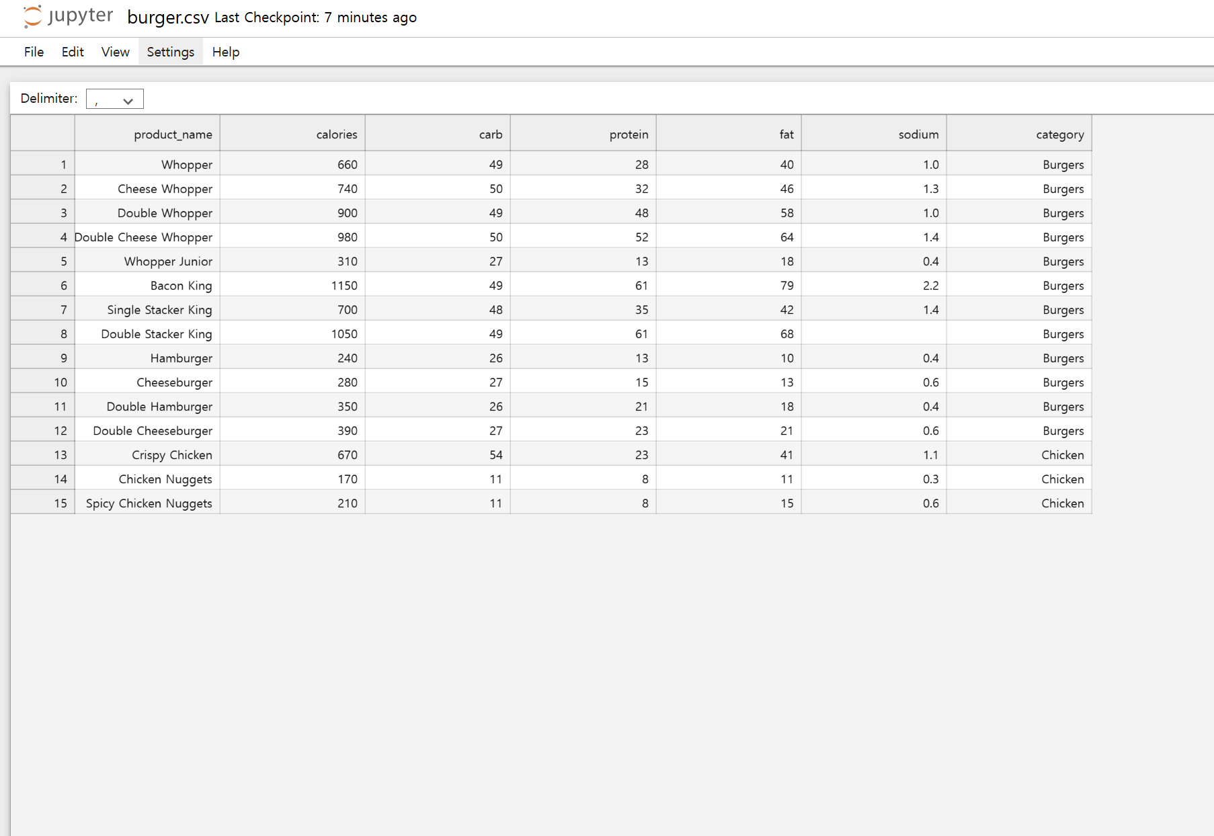This screenshot has width=1214, height=836.
Task: Select the product_name column header
Action: pos(147,134)
